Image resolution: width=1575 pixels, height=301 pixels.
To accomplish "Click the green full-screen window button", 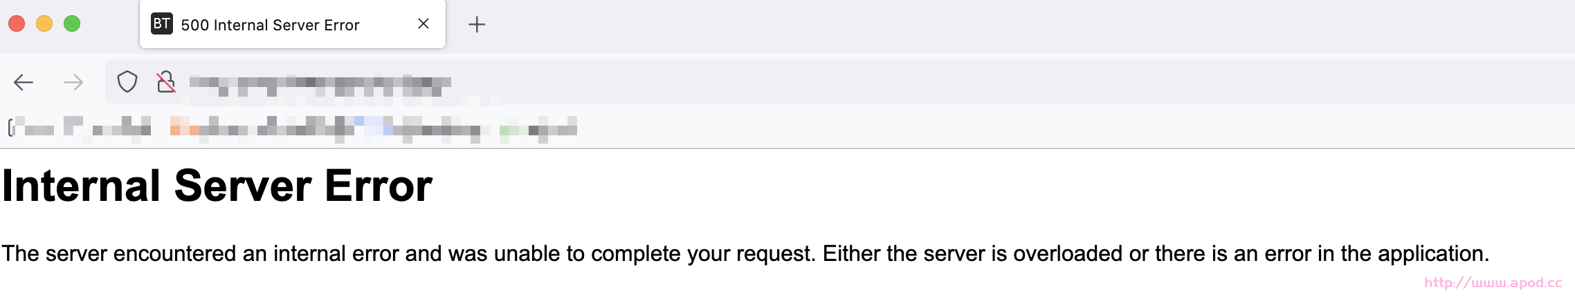I will pyautogui.click(x=72, y=24).
